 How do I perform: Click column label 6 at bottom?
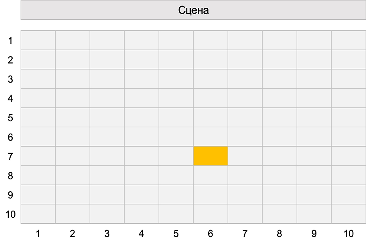point(210,234)
